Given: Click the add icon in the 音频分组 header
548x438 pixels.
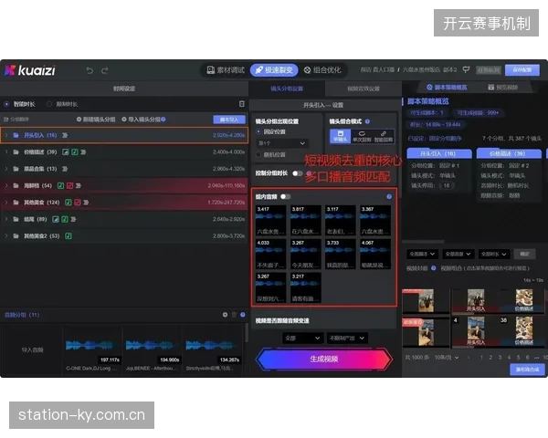Looking at the screenshot, I should (x=225, y=315).
